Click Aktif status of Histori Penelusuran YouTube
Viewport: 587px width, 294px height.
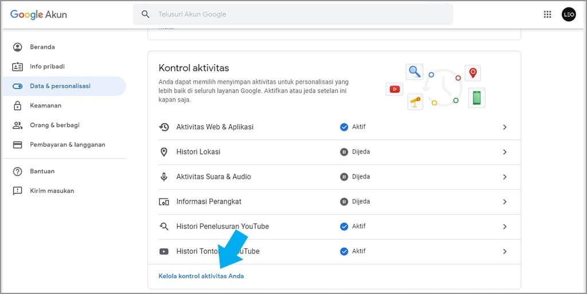359,227
